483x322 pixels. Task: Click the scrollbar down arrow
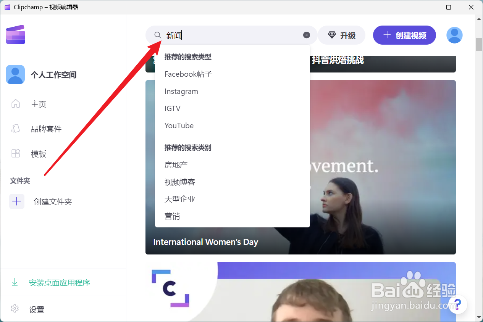click(479, 317)
